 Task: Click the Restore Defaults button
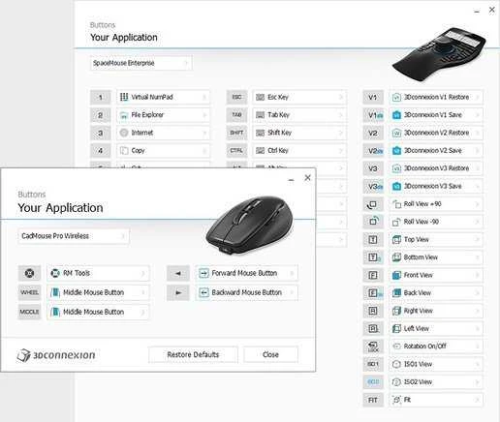click(193, 354)
